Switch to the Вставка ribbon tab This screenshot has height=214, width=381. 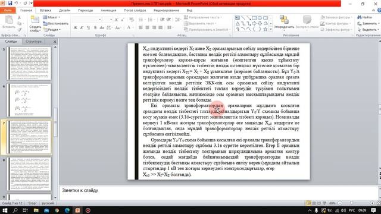point(45,11)
